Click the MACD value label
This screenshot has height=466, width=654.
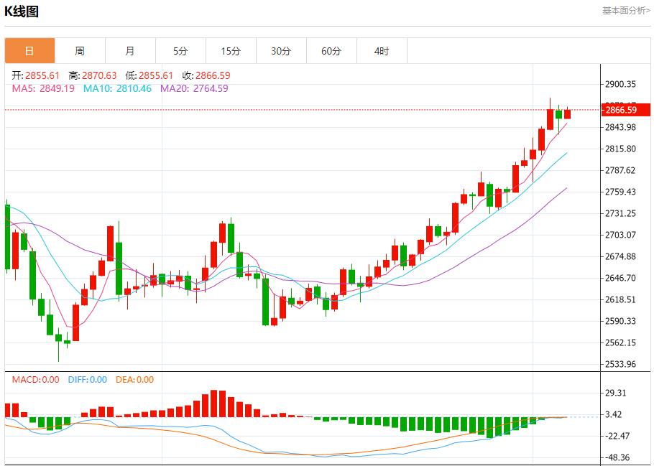point(35,380)
